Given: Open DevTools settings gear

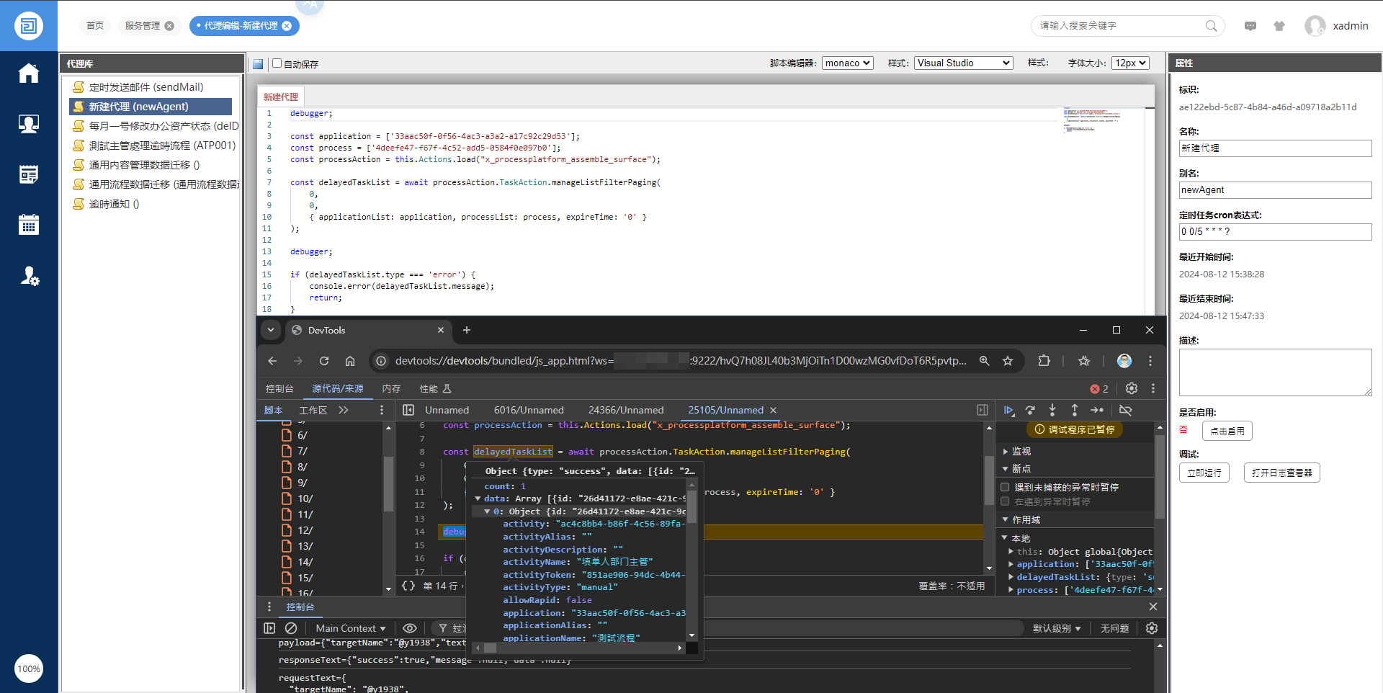Looking at the screenshot, I should click(1132, 388).
